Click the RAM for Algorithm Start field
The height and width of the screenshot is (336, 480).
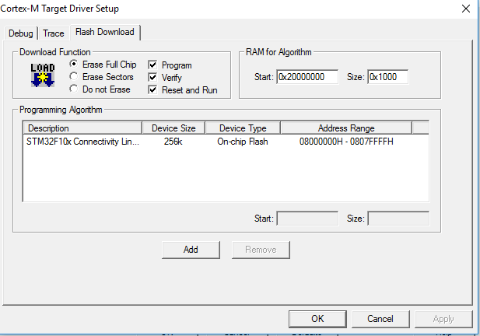307,77
